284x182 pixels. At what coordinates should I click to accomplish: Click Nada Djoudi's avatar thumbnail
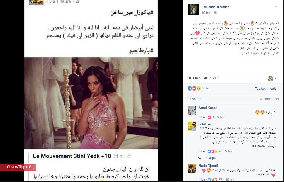pos(192,168)
